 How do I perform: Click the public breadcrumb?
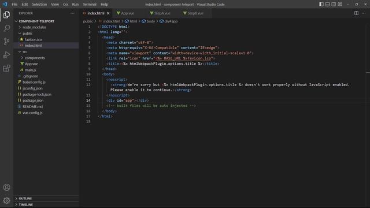tap(88, 21)
